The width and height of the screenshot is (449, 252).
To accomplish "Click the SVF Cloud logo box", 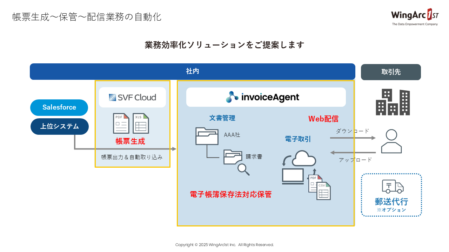I will [132, 97].
